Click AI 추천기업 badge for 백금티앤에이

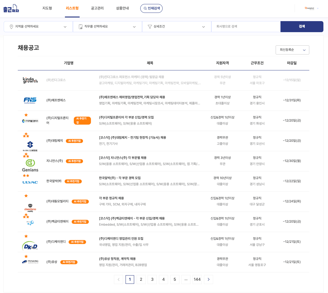click(80, 222)
